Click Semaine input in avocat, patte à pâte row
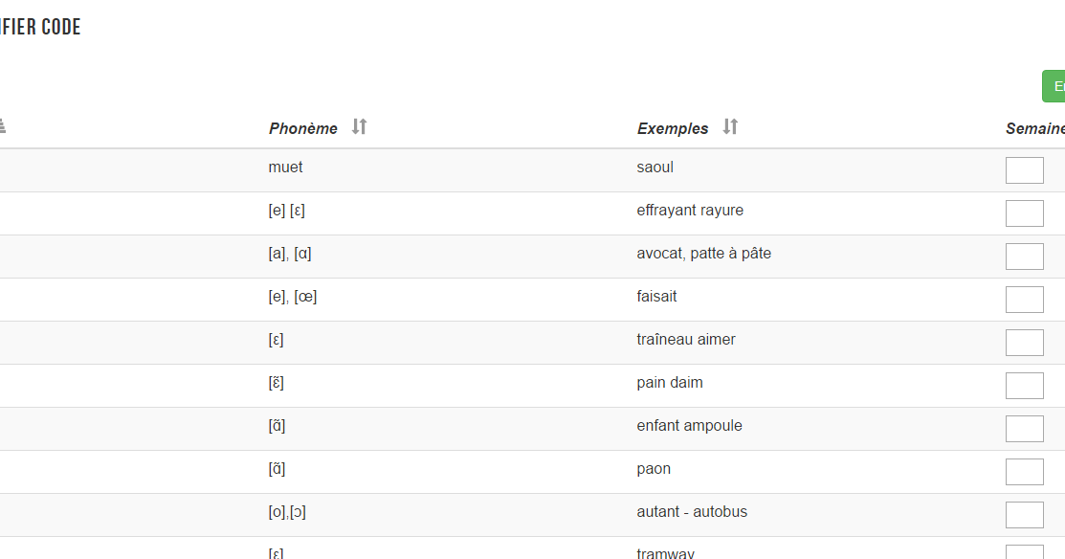This screenshot has width=1065, height=559. pyautogui.click(x=1024, y=257)
